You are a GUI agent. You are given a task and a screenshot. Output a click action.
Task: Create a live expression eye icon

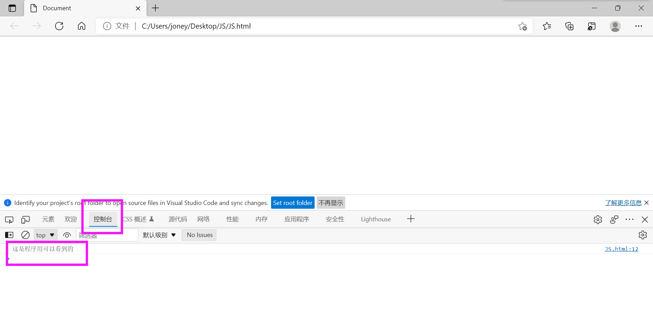point(67,235)
